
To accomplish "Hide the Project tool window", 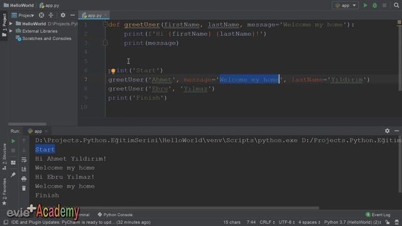I will (x=73, y=15).
